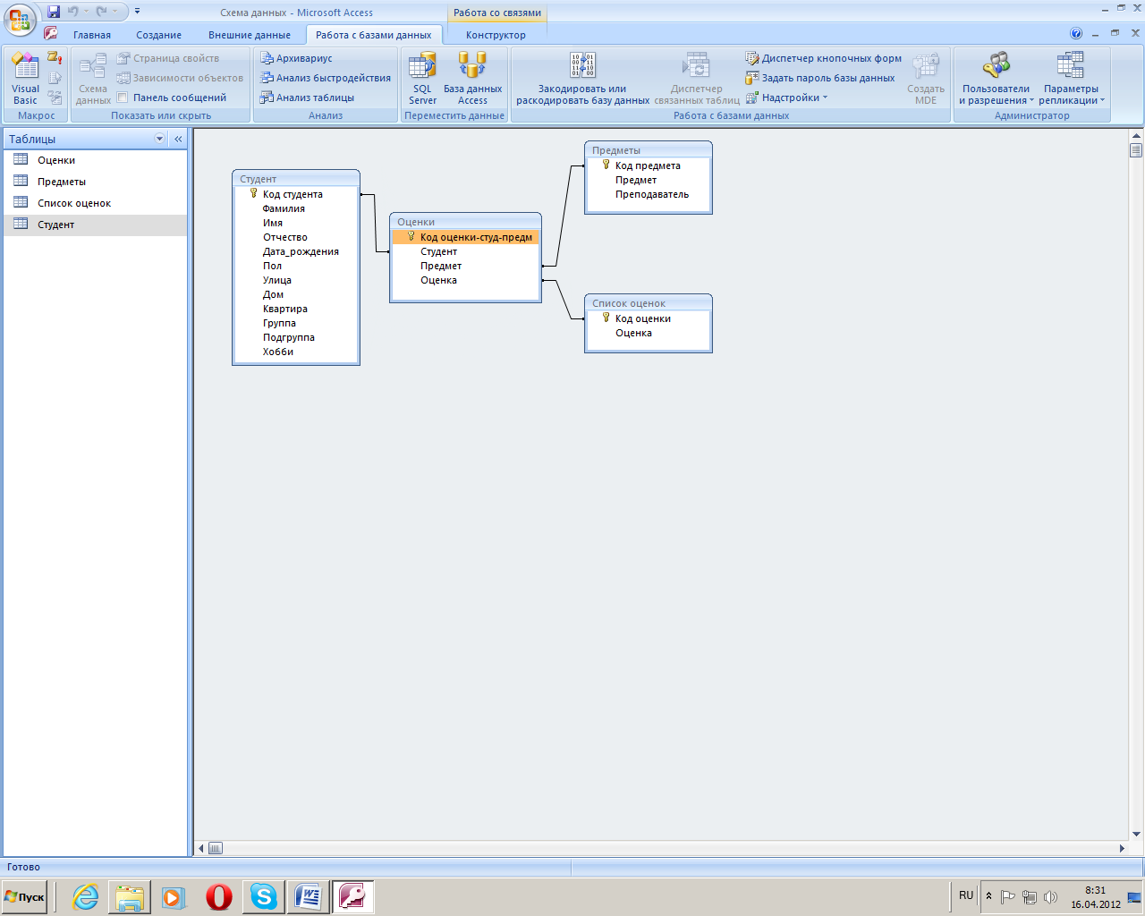This screenshot has height=916, width=1145.
Task: Open Диспетчер кнопочных форм
Action: click(823, 58)
